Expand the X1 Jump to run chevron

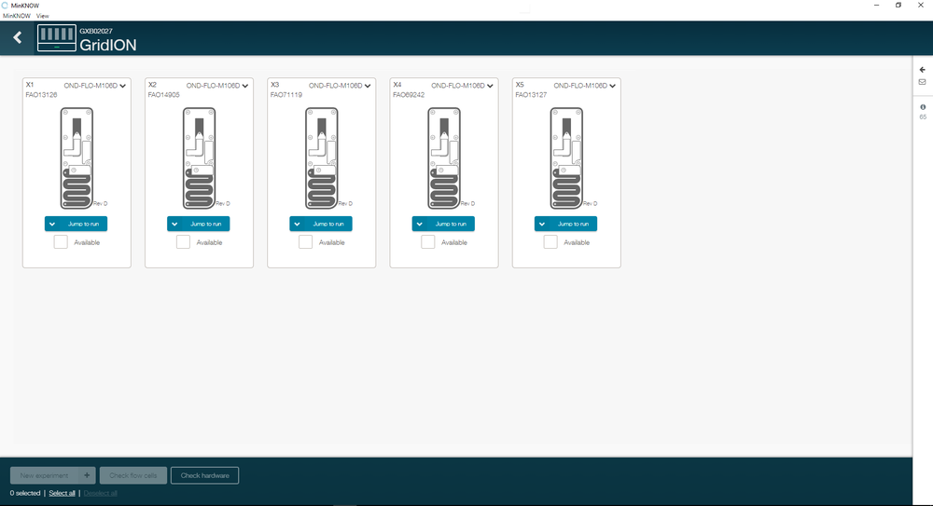pos(52,225)
